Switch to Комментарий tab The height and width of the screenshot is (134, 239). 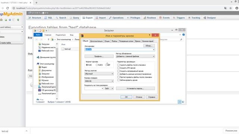pos(148,41)
